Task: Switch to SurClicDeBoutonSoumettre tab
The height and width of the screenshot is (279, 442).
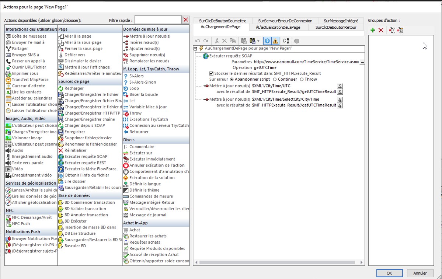Action: click(x=223, y=21)
